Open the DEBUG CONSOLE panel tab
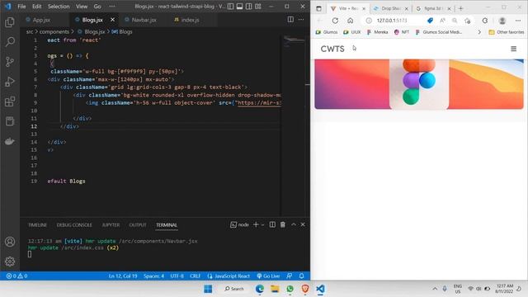The height and width of the screenshot is (297, 528). [x=74, y=225]
